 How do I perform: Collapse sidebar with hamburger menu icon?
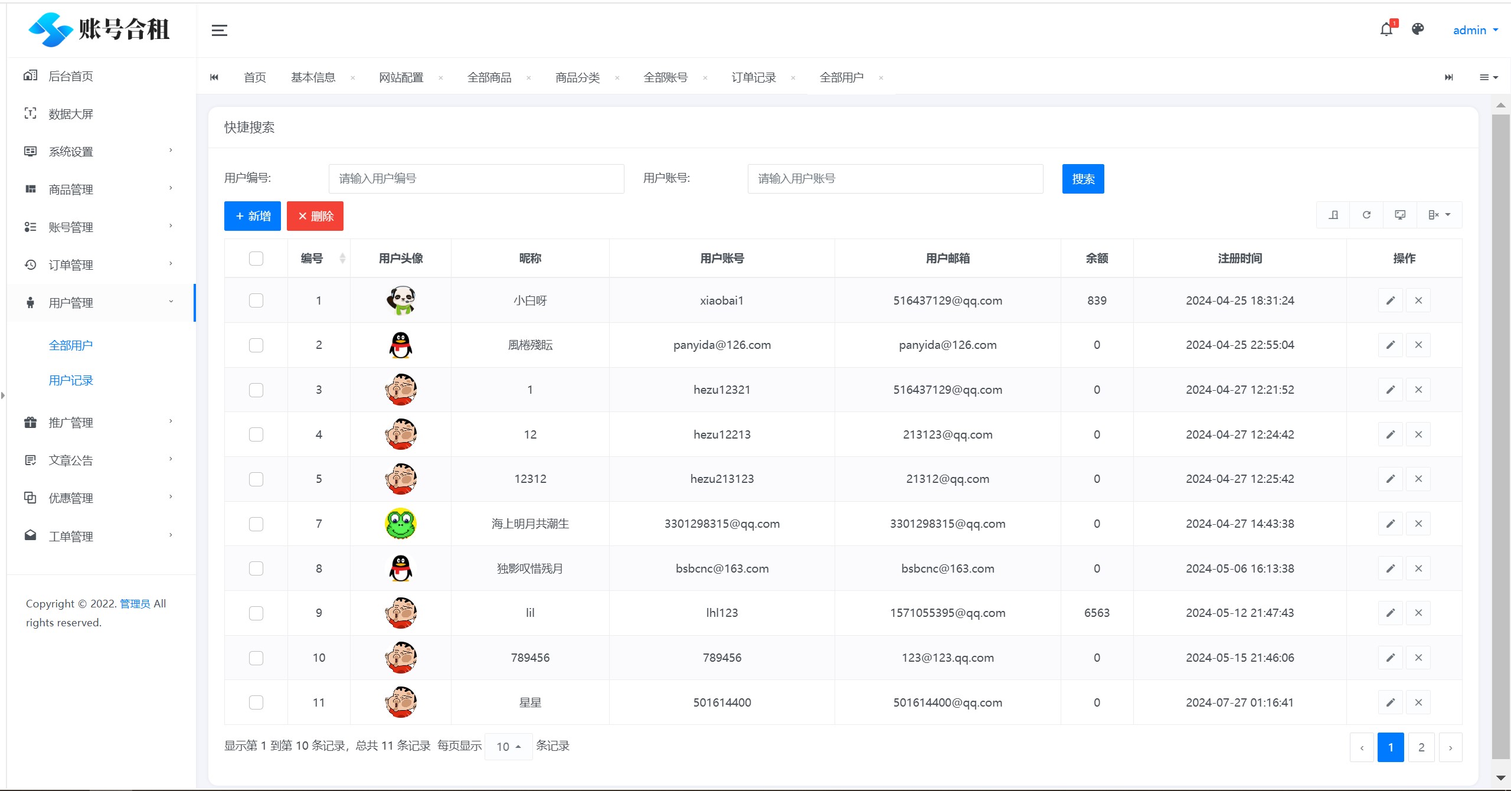pos(220,31)
